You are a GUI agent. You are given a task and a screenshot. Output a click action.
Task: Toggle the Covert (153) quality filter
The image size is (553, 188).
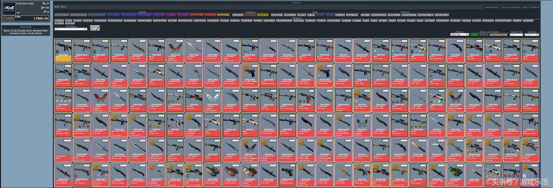[x=210, y=15]
